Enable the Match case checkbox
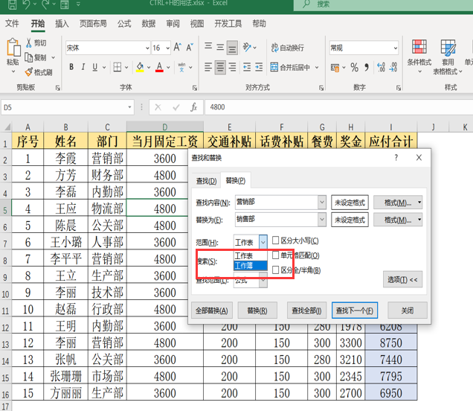The width and height of the screenshot is (473, 411). [x=275, y=240]
